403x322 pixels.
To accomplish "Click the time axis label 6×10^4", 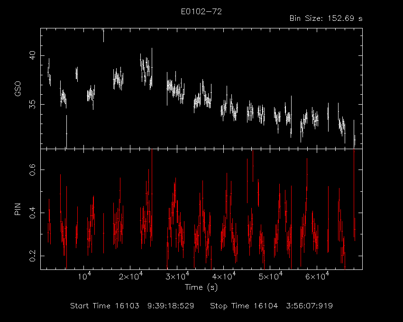I will (x=317, y=276).
